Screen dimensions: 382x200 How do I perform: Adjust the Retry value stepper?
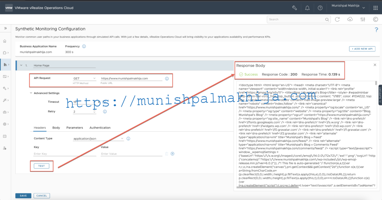[94, 112]
